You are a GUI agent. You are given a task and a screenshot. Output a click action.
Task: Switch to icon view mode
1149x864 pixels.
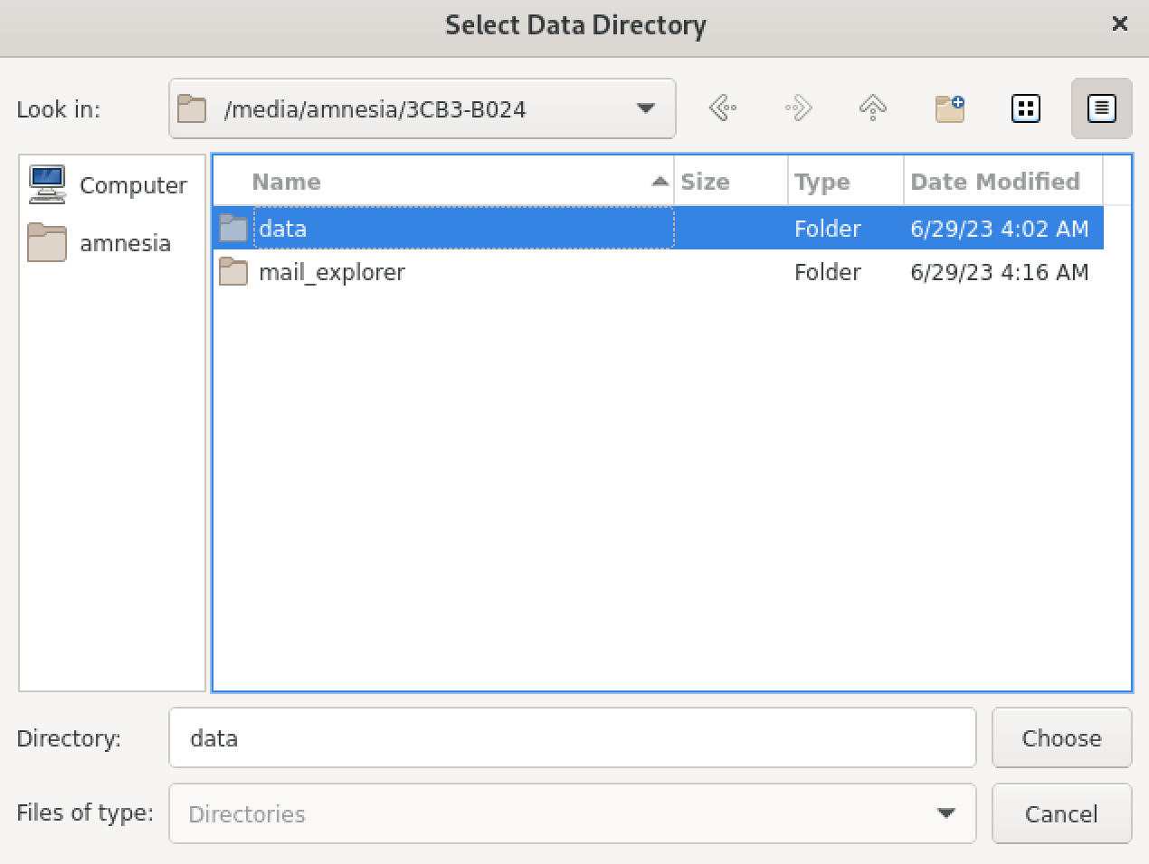pos(1025,108)
